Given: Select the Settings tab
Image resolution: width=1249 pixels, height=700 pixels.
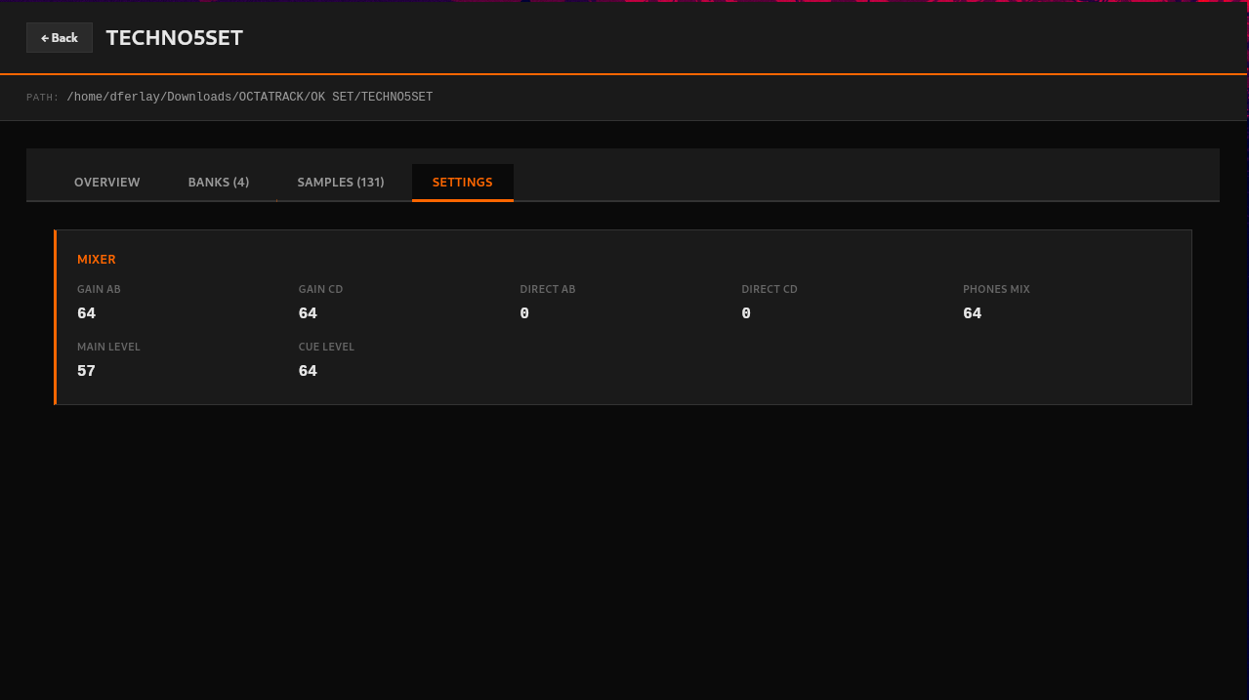Looking at the screenshot, I should click(x=463, y=183).
